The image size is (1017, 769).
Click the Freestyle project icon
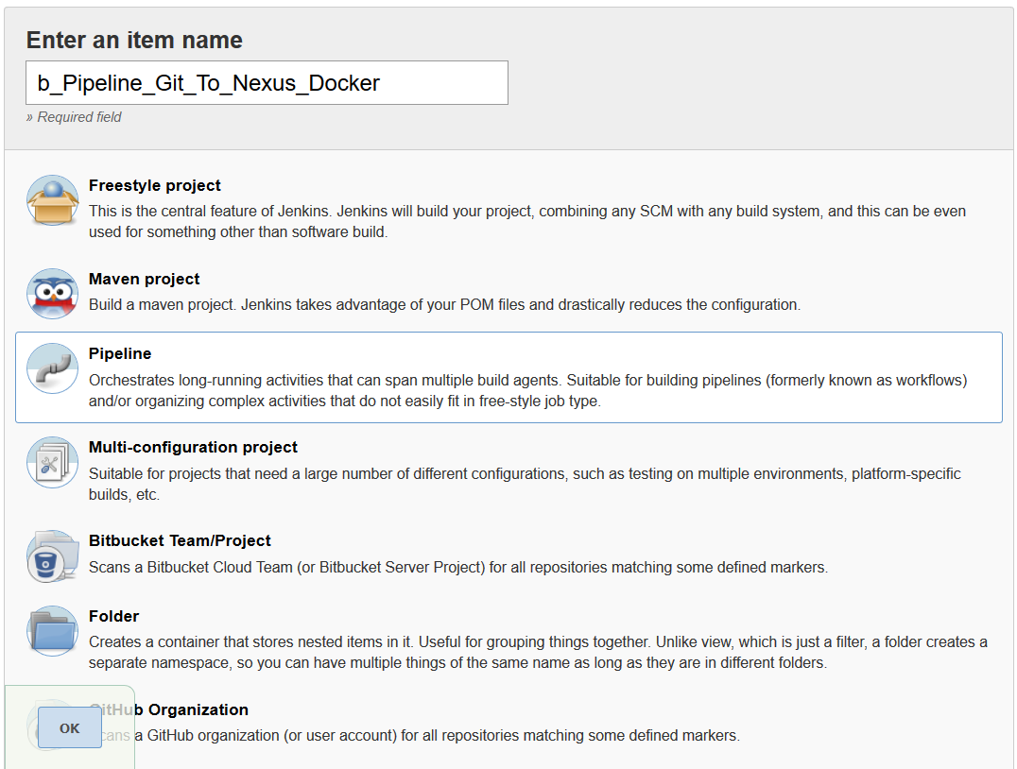pyautogui.click(x=52, y=200)
